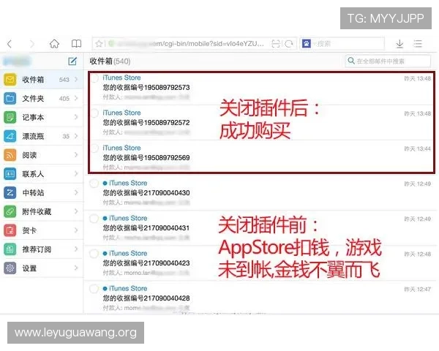Click the 收件箱(540) header title
This screenshot has height=351, width=439.
point(110,61)
